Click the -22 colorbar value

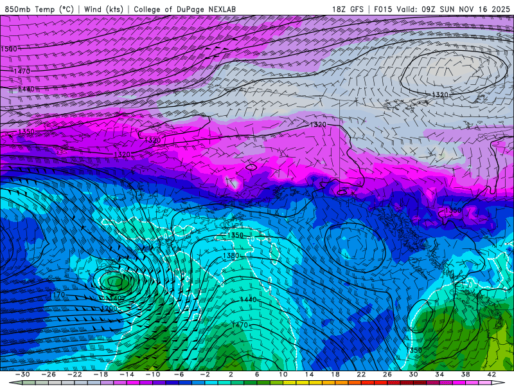click(75, 374)
